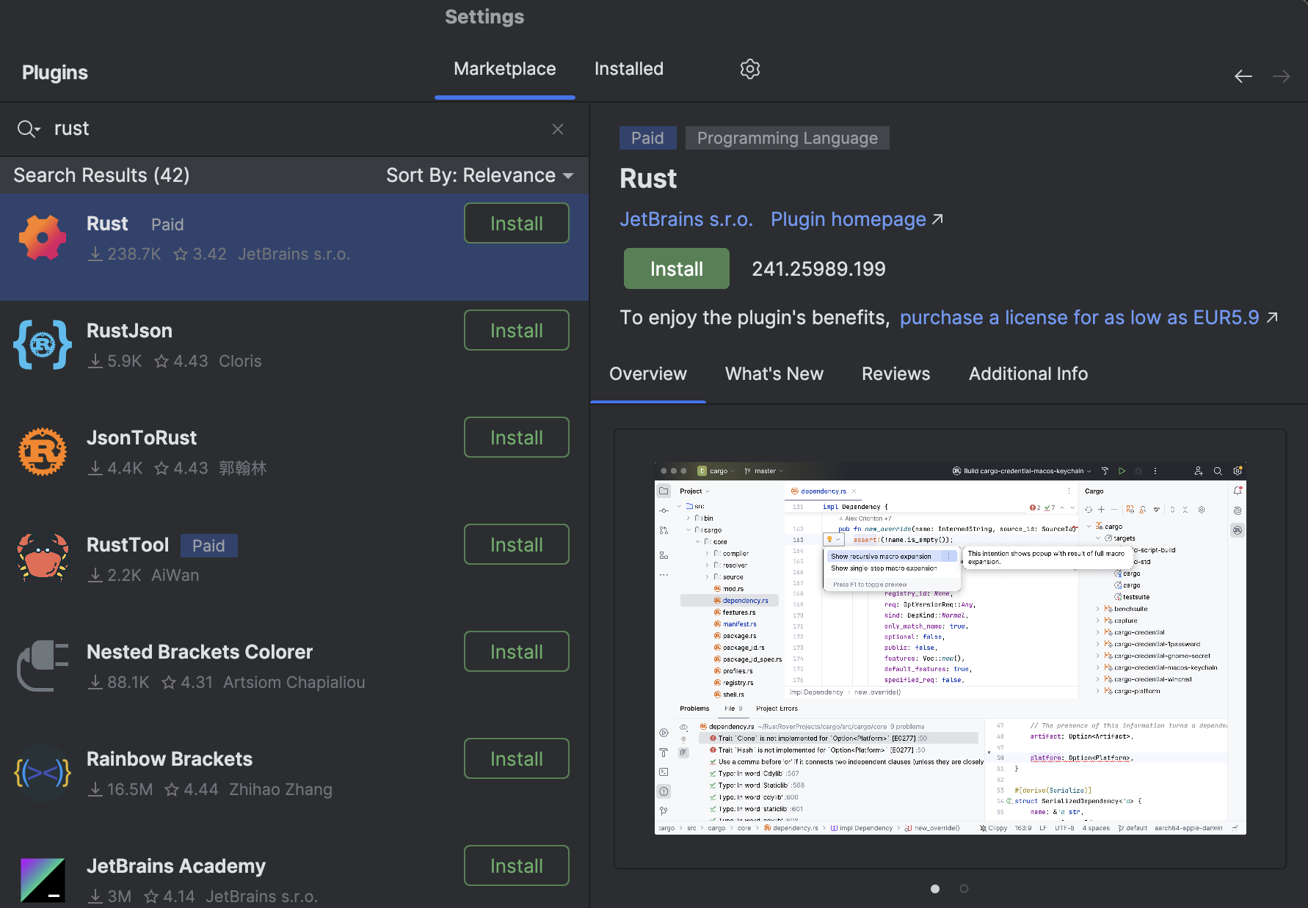Click the Nested Brackets Colorer plugin icon
The width and height of the screenshot is (1308, 908).
pyautogui.click(x=42, y=665)
